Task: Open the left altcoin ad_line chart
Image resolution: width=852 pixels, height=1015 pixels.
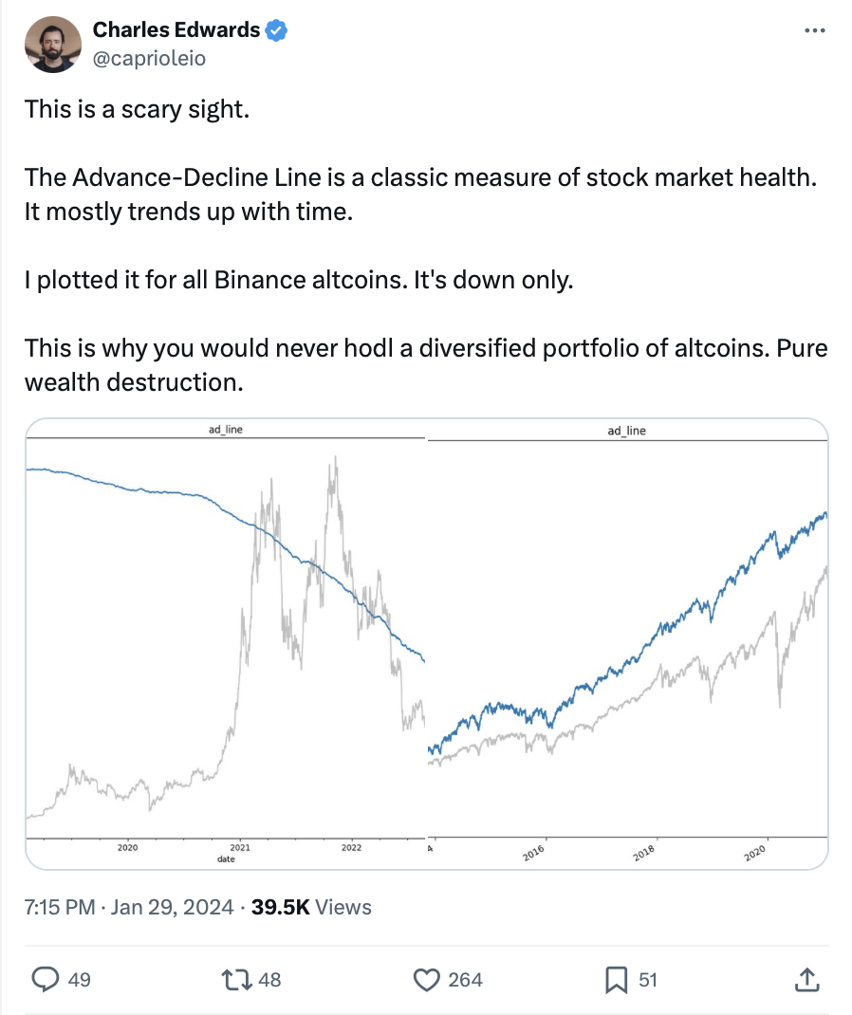Action: (x=226, y=643)
